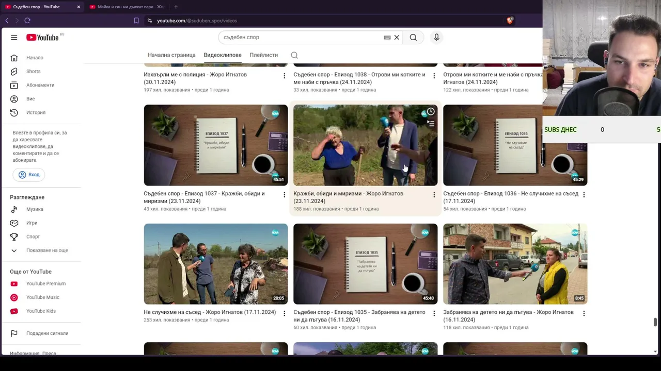Click the browser back arrow
The height and width of the screenshot is (371, 661).
coord(7,21)
